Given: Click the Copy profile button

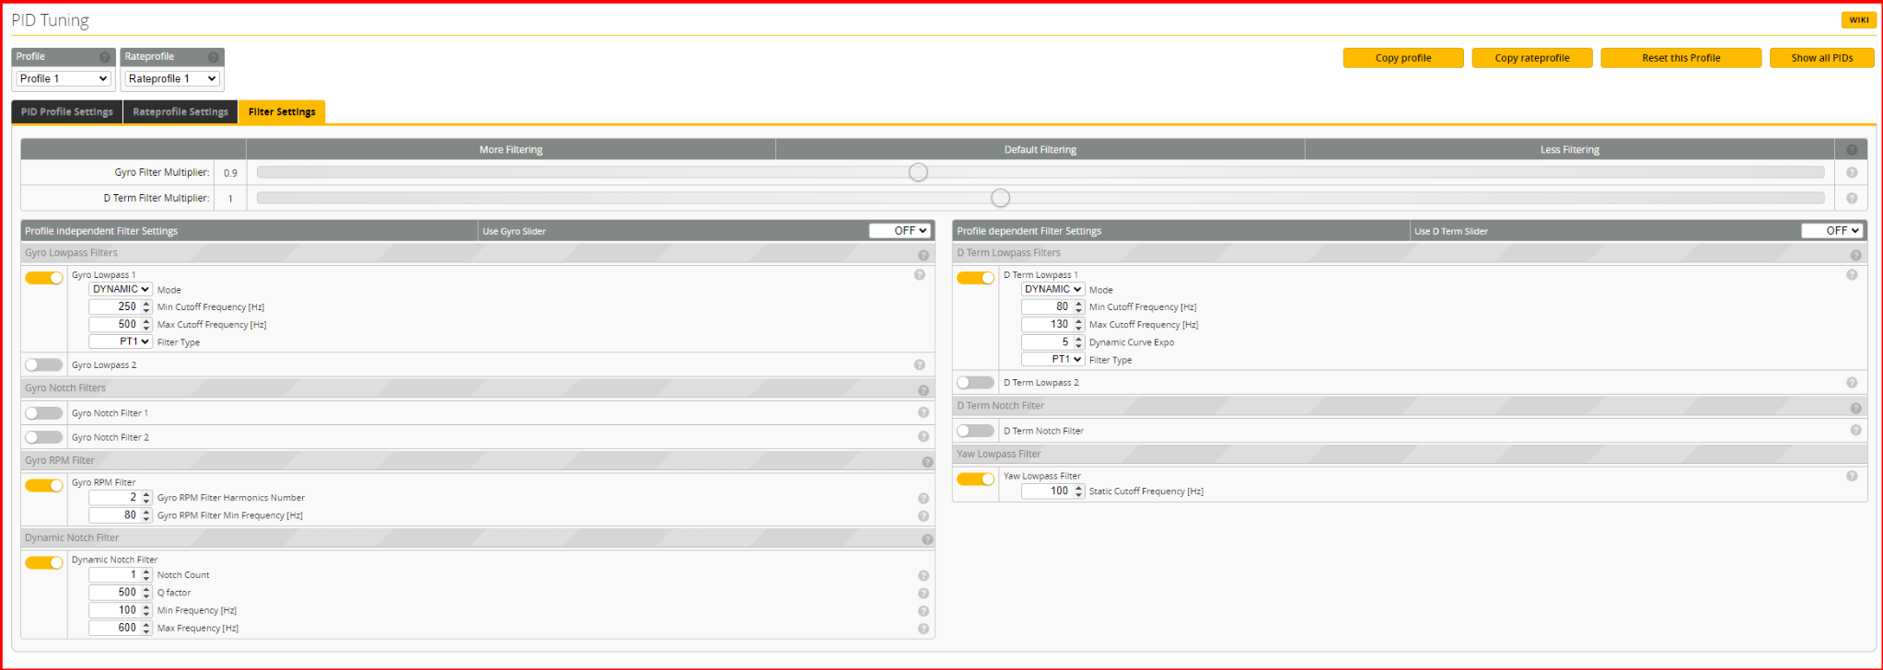Looking at the screenshot, I should (x=1402, y=58).
